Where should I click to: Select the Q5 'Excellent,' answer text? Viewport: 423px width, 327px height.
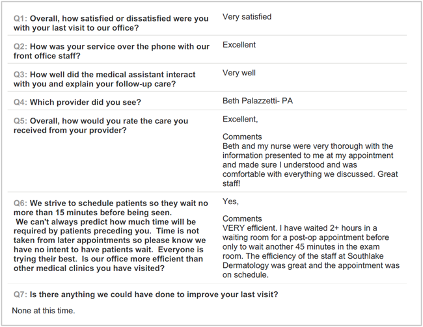240,119
